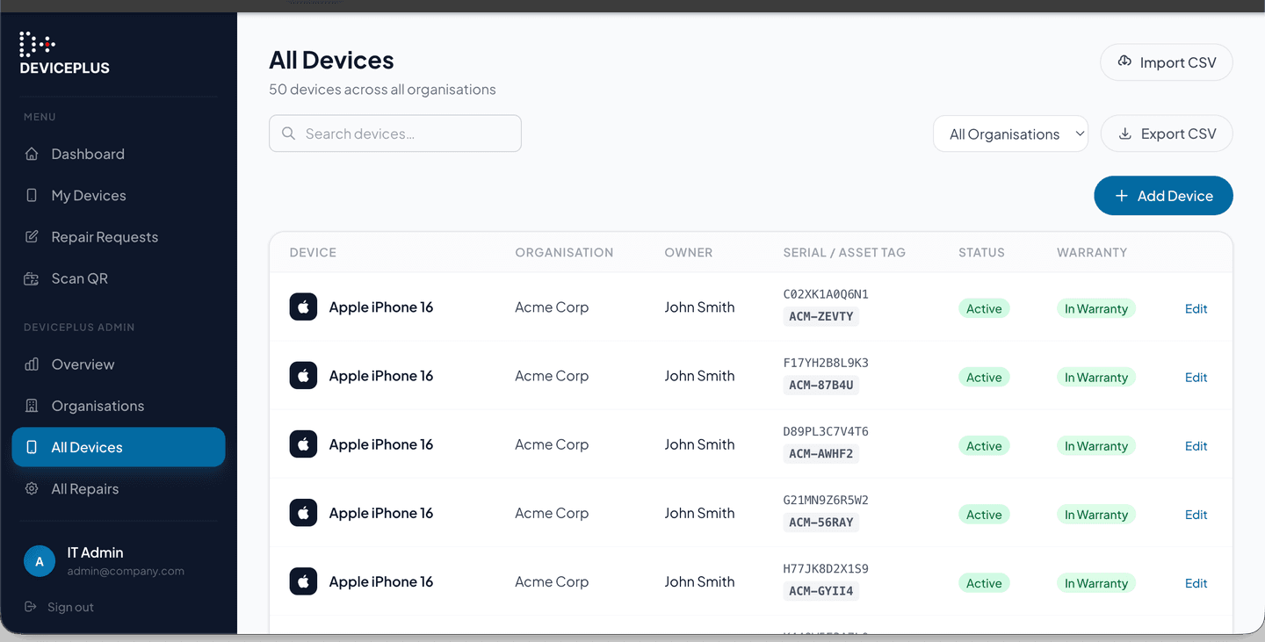Click the DevicePlus logo
Image resolution: width=1265 pixels, height=642 pixels.
click(x=65, y=54)
